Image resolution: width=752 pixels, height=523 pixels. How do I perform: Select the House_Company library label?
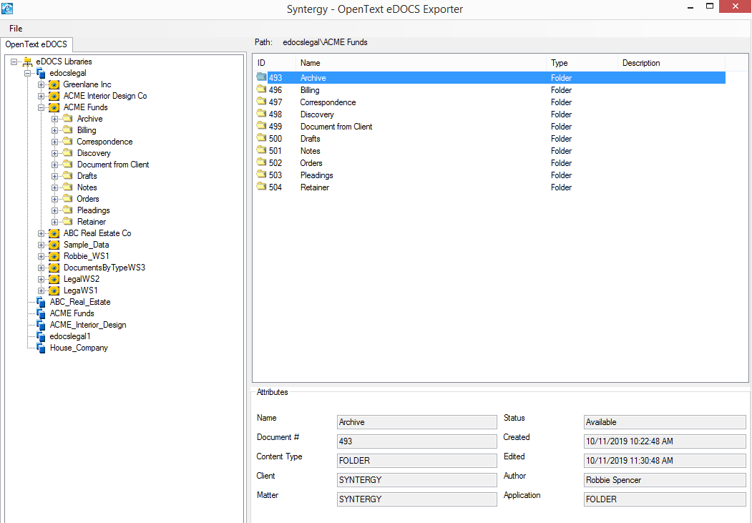pyautogui.click(x=79, y=348)
